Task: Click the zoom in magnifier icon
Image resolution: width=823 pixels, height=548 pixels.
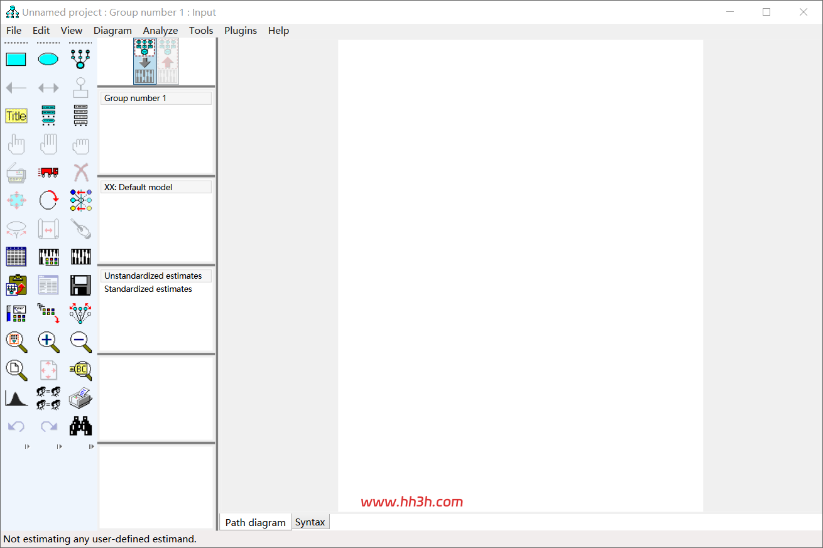Action: click(x=48, y=341)
